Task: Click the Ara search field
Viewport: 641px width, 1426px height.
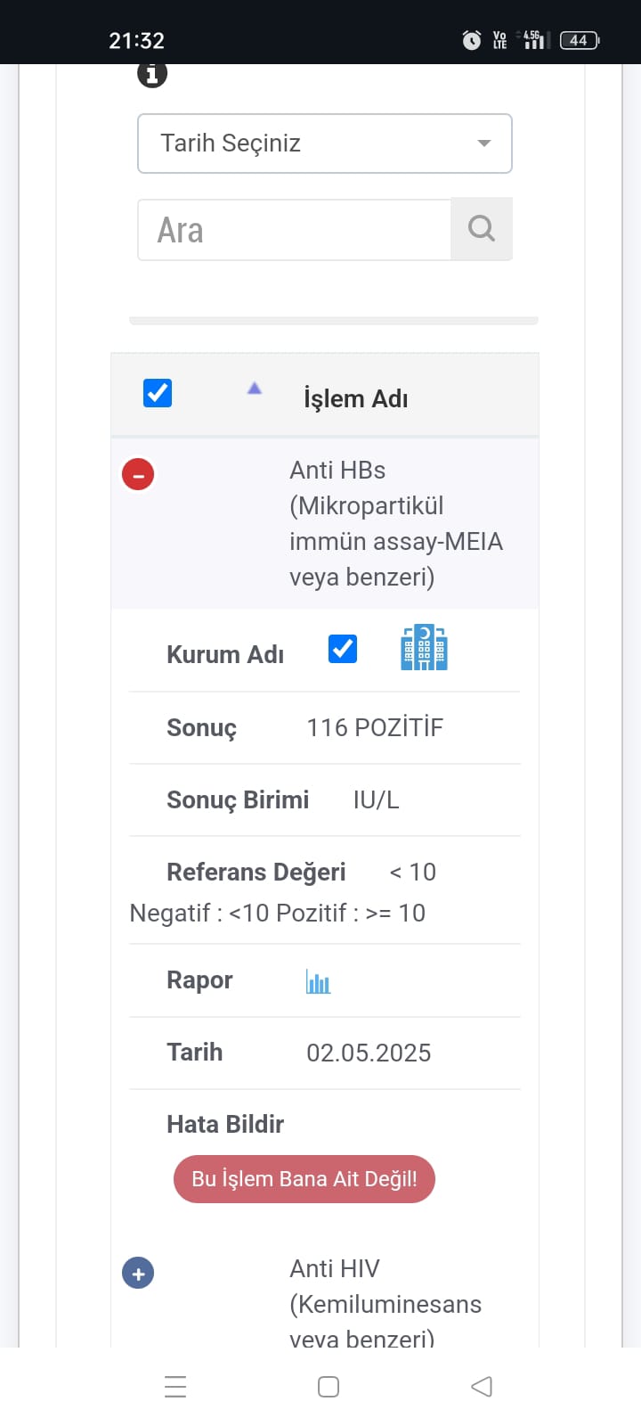Action: coord(295,230)
